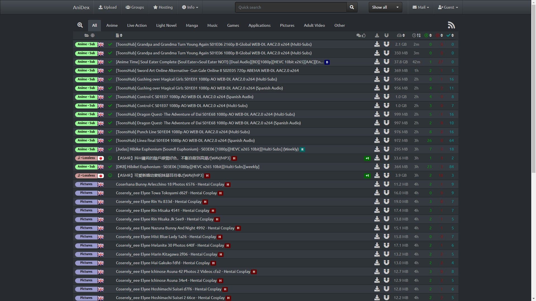This screenshot has height=301, width=536.
Task: Open the Sword Art Online Alternative torrent title
Action: coord(207,71)
